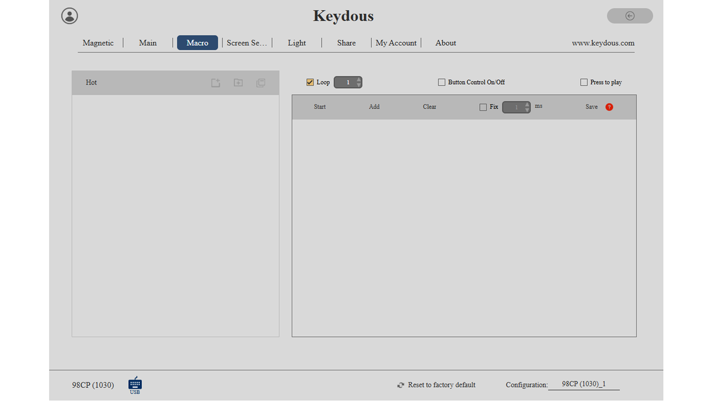The height and width of the screenshot is (401, 714).
Task: Open the My Account tab
Action: [396, 43]
